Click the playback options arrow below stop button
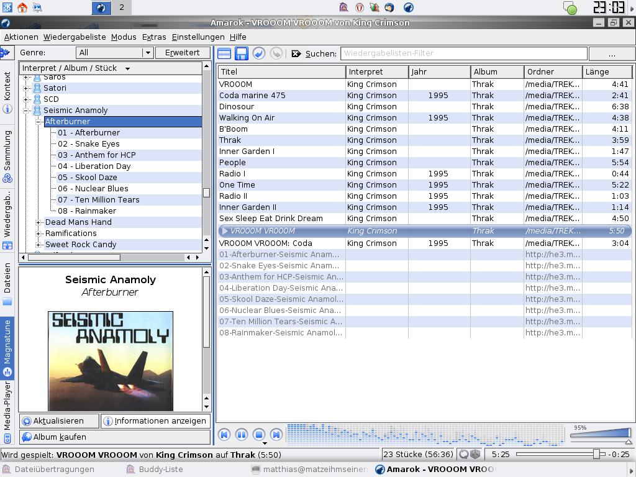 point(265,443)
